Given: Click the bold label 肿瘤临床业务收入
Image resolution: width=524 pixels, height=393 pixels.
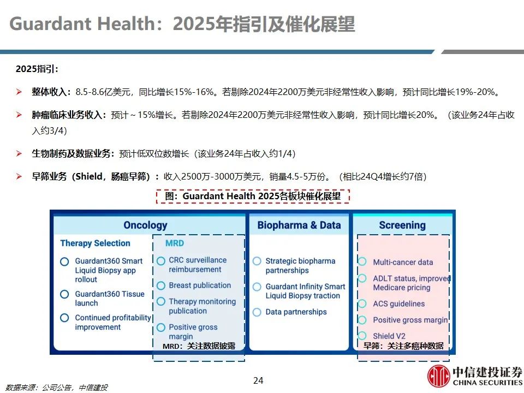Looking at the screenshot, I should pyautogui.click(x=69, y=115).
